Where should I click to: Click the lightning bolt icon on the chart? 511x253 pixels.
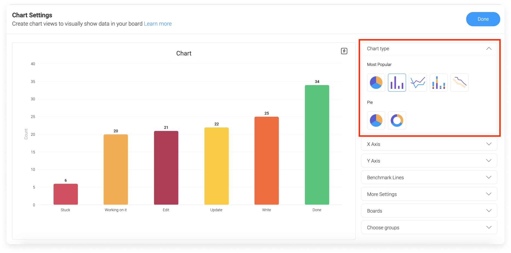[x=344, y=51]
